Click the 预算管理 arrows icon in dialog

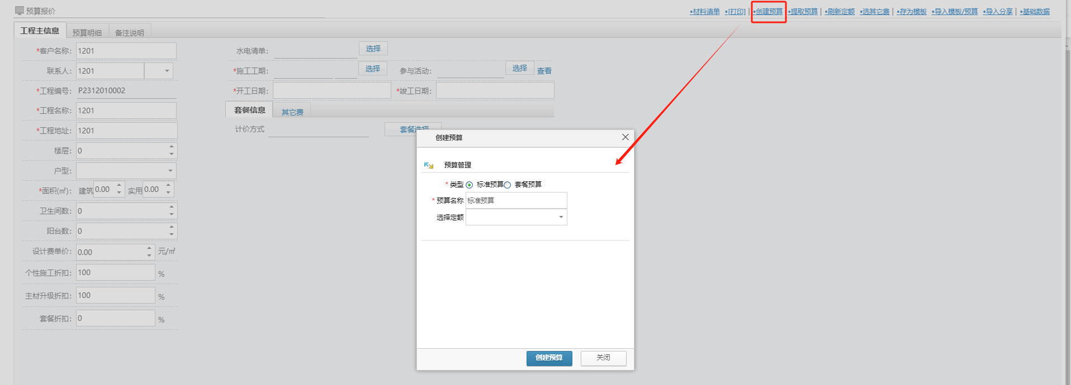point(429,165)
